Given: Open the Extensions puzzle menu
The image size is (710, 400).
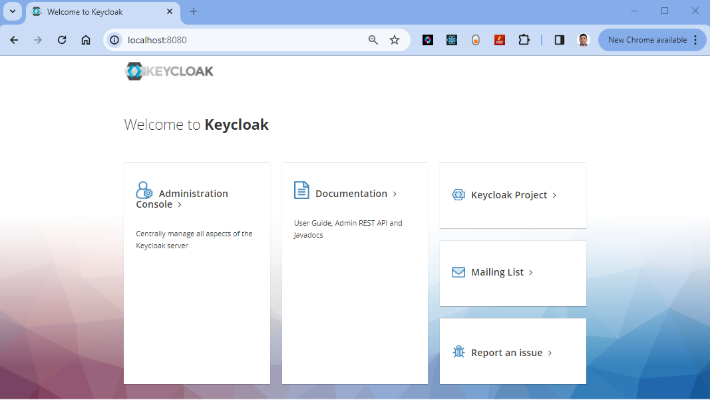Looking at the screenshot, I should coord(524,40).
